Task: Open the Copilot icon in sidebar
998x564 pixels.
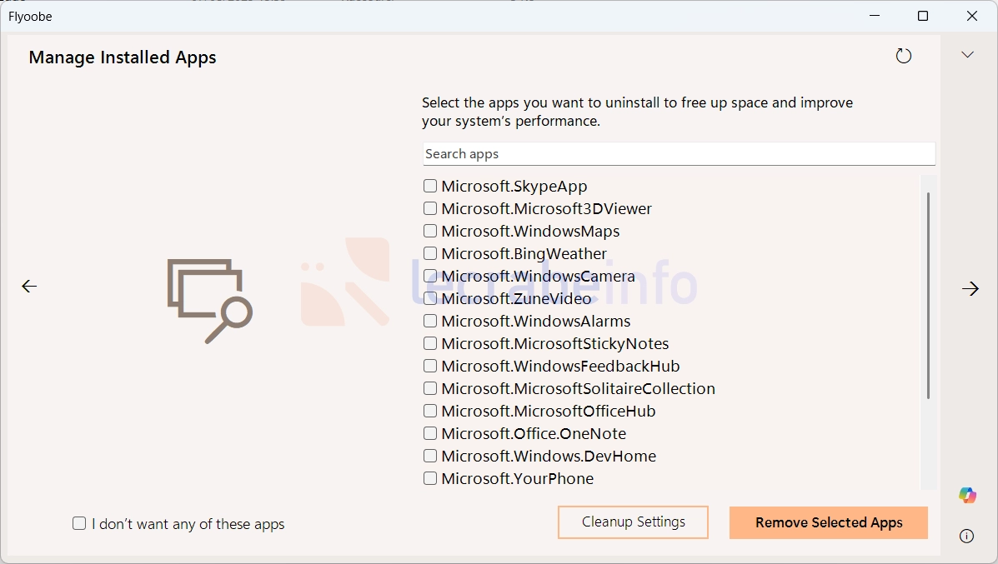Action: tap(967, 495)
